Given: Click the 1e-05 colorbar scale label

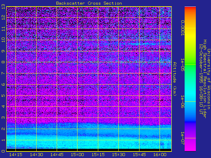Looking at the screenshot, I should point(182,65).
